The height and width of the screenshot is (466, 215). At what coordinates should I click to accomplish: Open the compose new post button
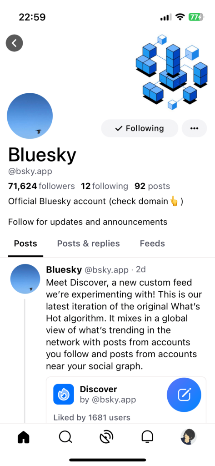click(x=184, y=395)
